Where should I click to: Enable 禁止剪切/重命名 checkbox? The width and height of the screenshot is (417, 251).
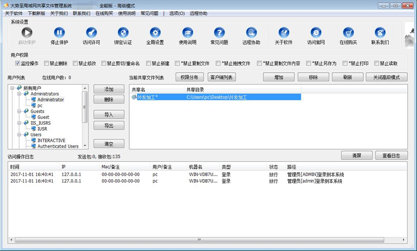coord(104,63)
